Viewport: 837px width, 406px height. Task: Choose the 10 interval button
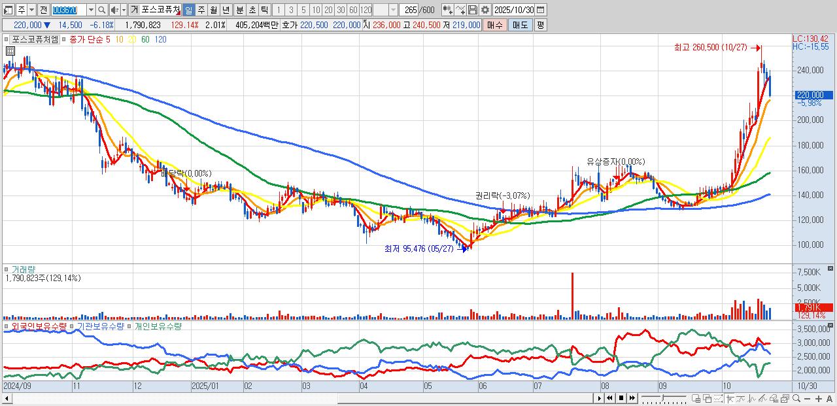pyautogui.click(x=316, y=10)
